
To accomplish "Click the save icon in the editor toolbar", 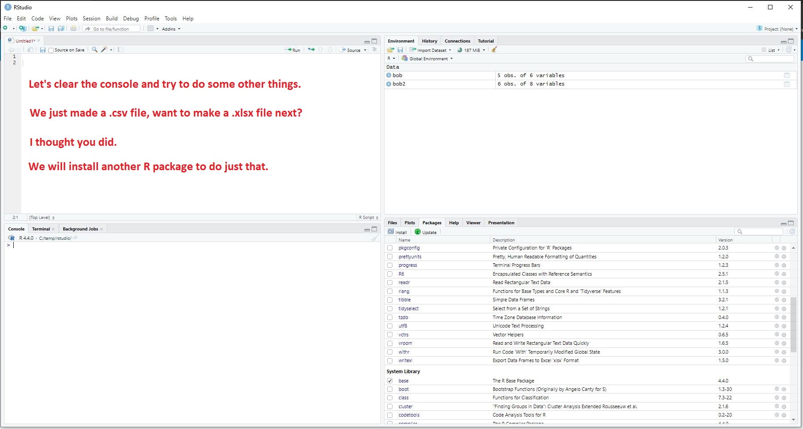I will (x=43, y=50).
